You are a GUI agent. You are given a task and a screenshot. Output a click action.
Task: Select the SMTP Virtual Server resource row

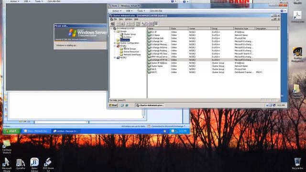click(x=212, y=57)
